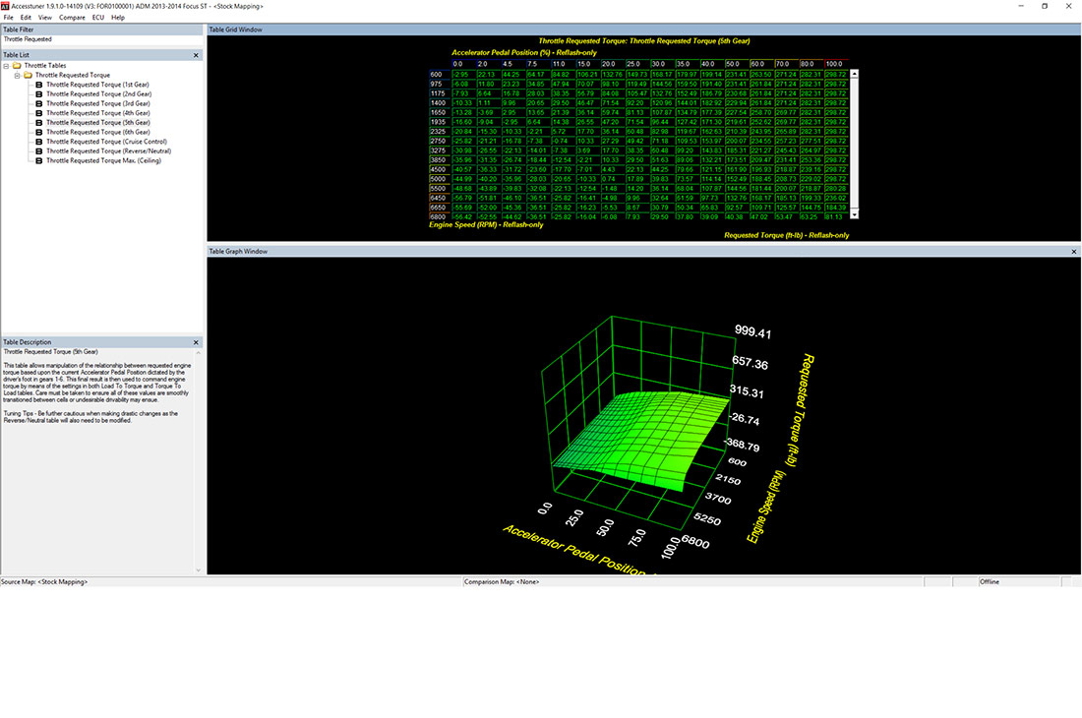1082x718 pixels.
Task: Click cell 280.28 in the 5500 RPM row
Action: (x=837, y=188)
